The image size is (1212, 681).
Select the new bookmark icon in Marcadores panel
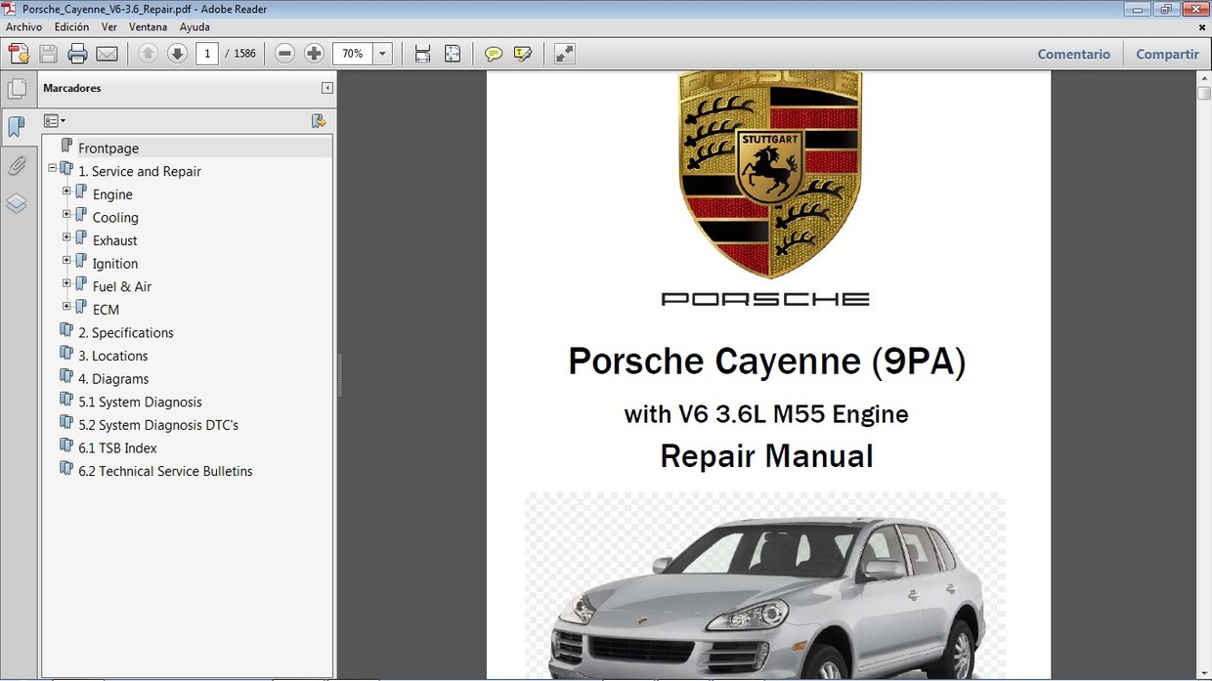coord(319,120)
